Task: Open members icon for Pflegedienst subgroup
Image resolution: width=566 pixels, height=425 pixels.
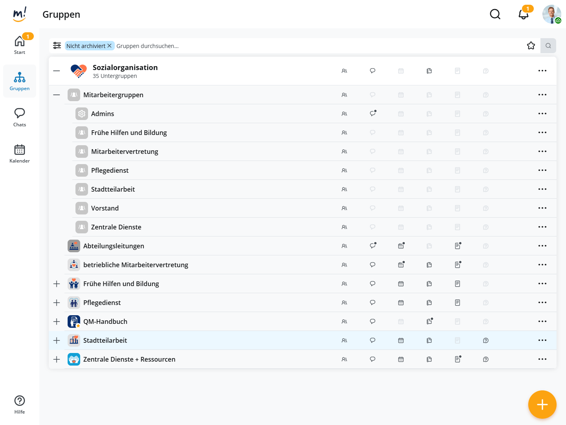Action: coord(344,170)
